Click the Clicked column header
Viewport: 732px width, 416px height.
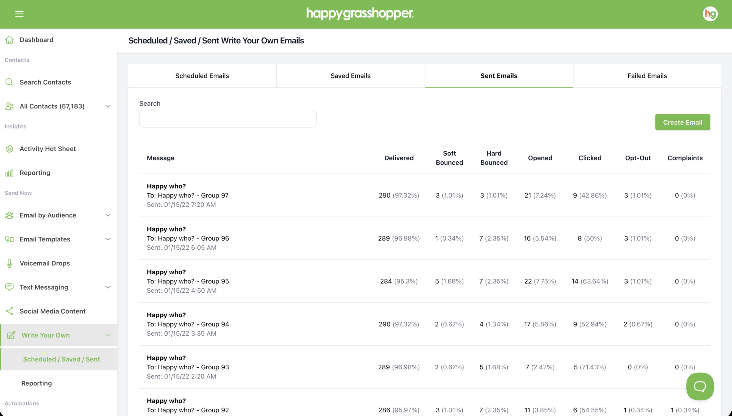pos(590,158)
